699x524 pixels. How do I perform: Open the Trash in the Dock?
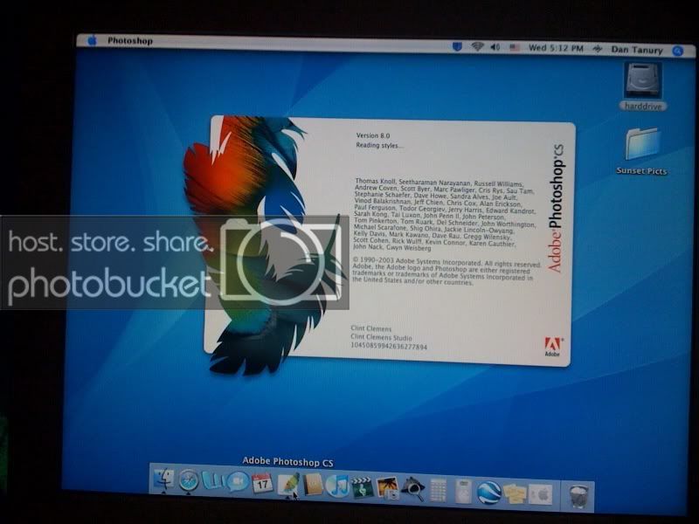[x=579, y=496]
